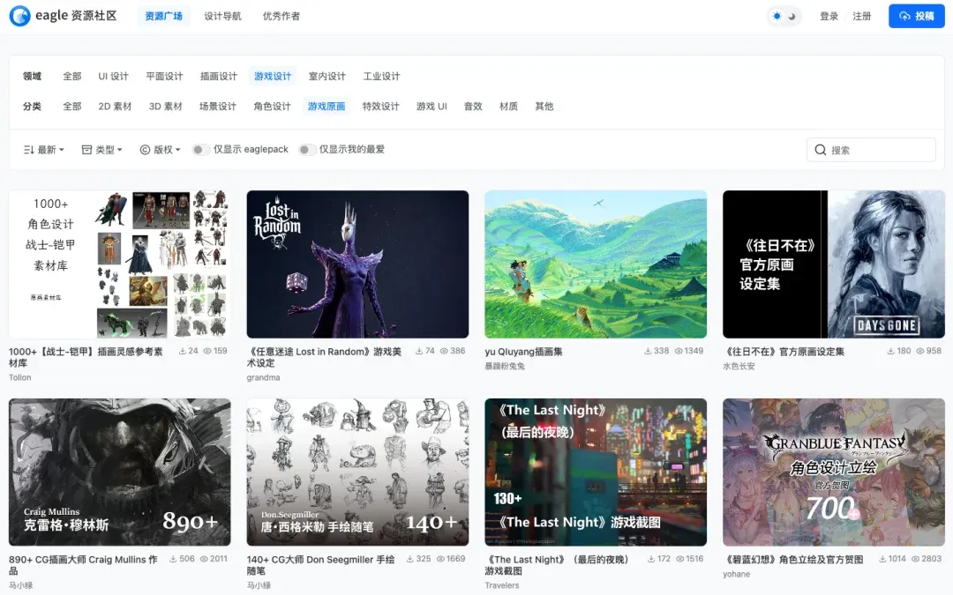
Task: Switch to dark mode moon icon
Action: click(x=792, y=17)
